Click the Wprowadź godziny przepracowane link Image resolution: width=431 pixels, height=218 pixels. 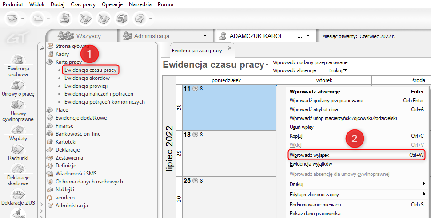[x=310, y=62]
